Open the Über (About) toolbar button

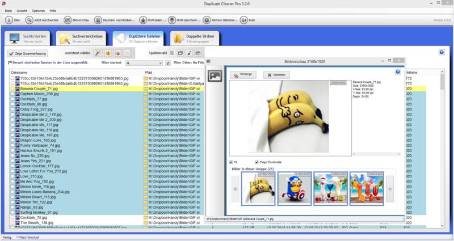(x=12, y=20)
